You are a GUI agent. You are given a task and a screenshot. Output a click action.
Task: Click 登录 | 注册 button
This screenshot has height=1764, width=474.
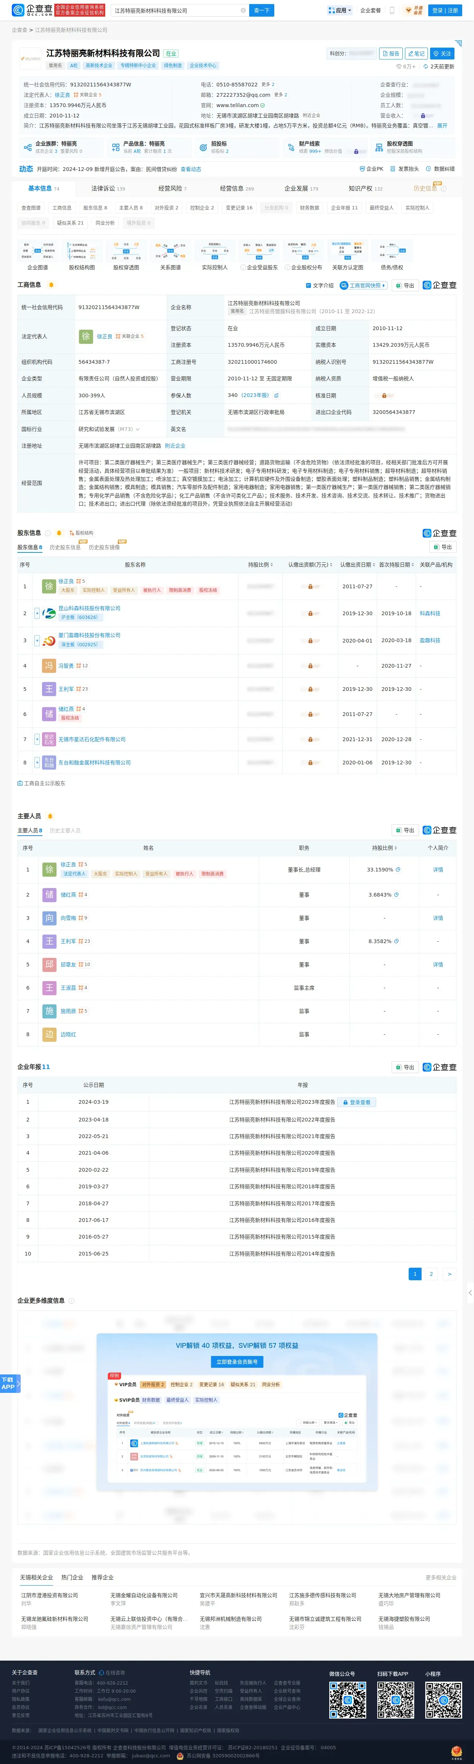445,10
